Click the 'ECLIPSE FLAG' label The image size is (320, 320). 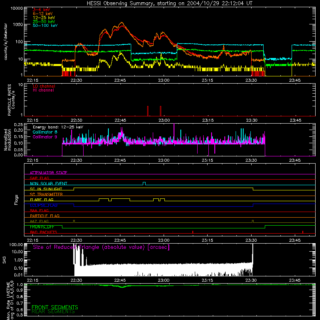pyautogui.click(x=44, y=205)
